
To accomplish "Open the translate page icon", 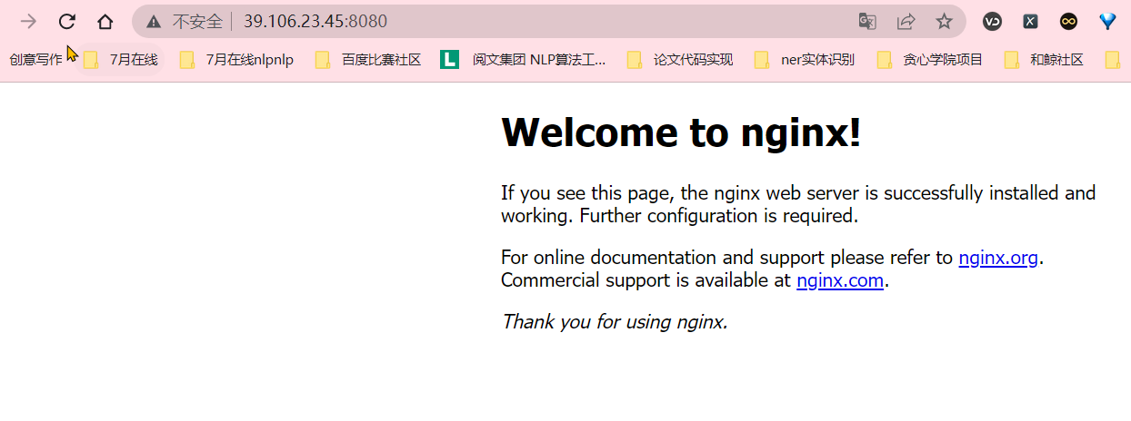I will point(867,21).
